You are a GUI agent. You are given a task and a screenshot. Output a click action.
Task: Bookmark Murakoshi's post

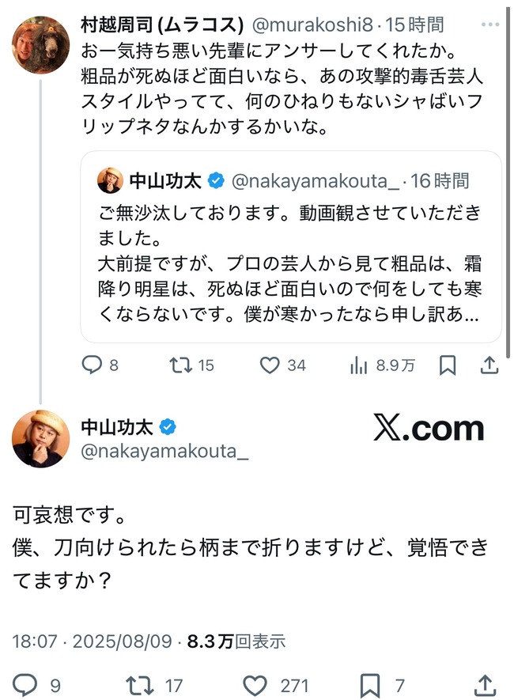[x=447, y=365]
